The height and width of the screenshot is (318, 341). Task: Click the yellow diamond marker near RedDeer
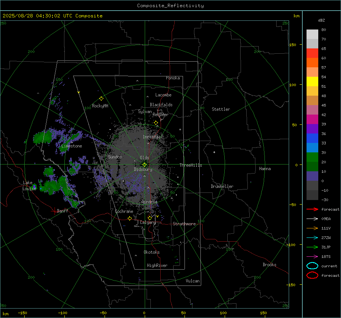(x=156, y=123)
